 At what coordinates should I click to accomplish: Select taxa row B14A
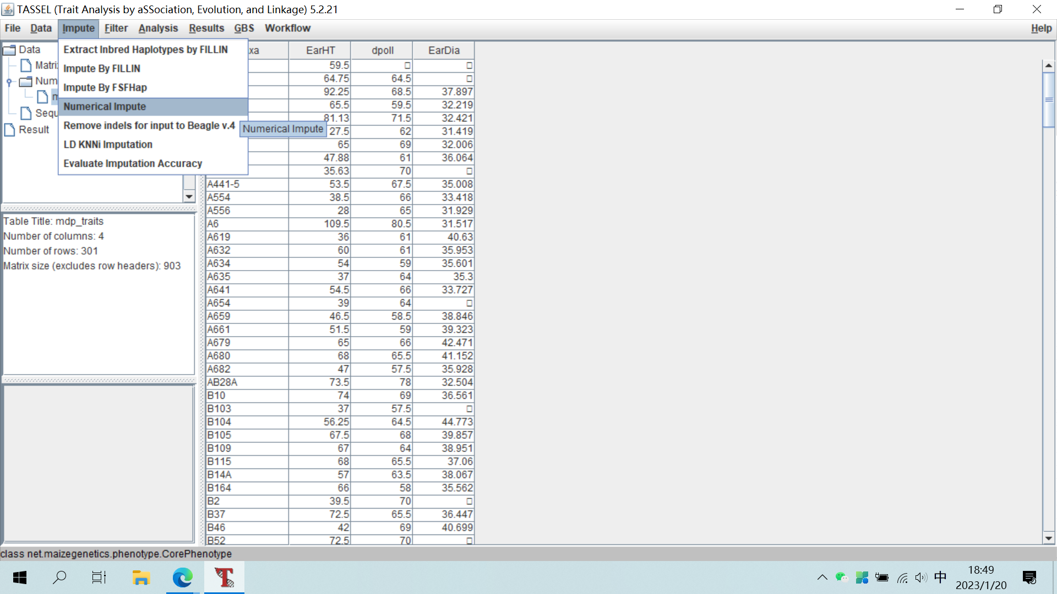click(247, 475)
